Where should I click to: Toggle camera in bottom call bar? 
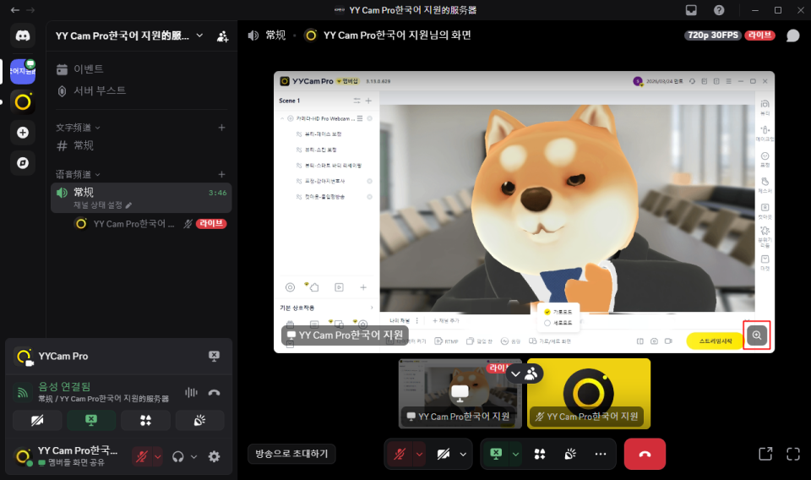coord(444,454)
